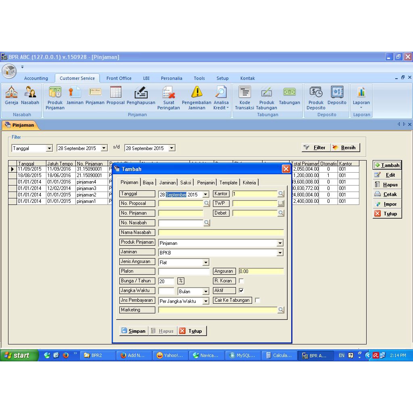The height and width of the screenshot is (413, 413).
Task: Search No. Proposal with magnifier icon
Action: (x=207, y=203)
